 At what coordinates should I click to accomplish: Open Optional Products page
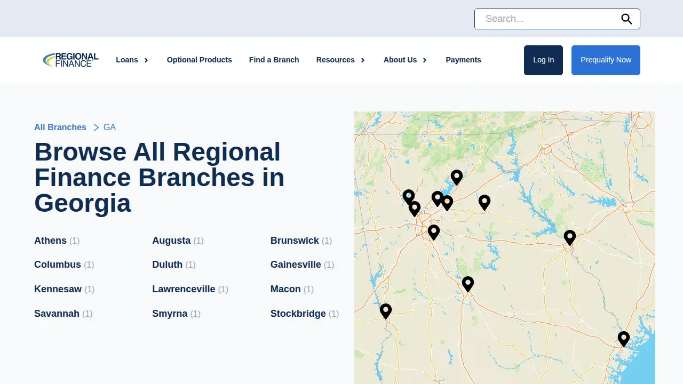(200, 60)
